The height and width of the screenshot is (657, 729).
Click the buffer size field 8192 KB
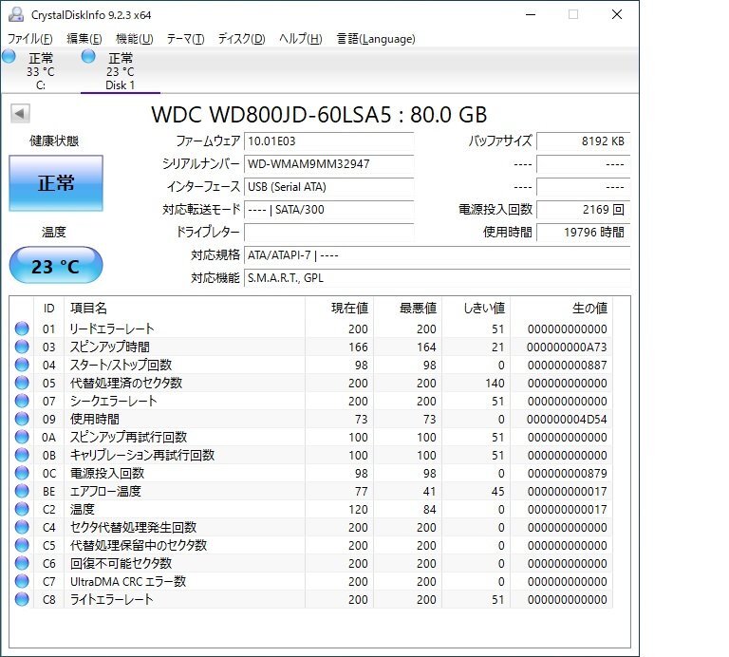[584, 141]
